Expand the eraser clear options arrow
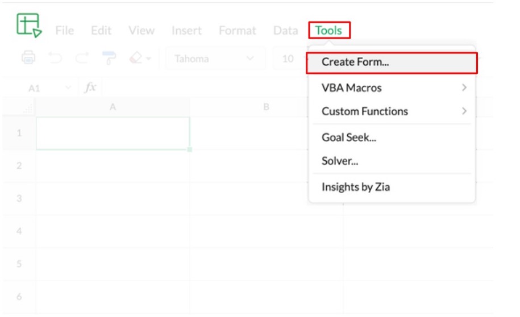Viewport: 520px width, 317px height. [149, 59]
